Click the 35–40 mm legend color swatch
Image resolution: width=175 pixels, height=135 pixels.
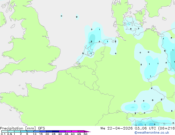click(68, 131)
